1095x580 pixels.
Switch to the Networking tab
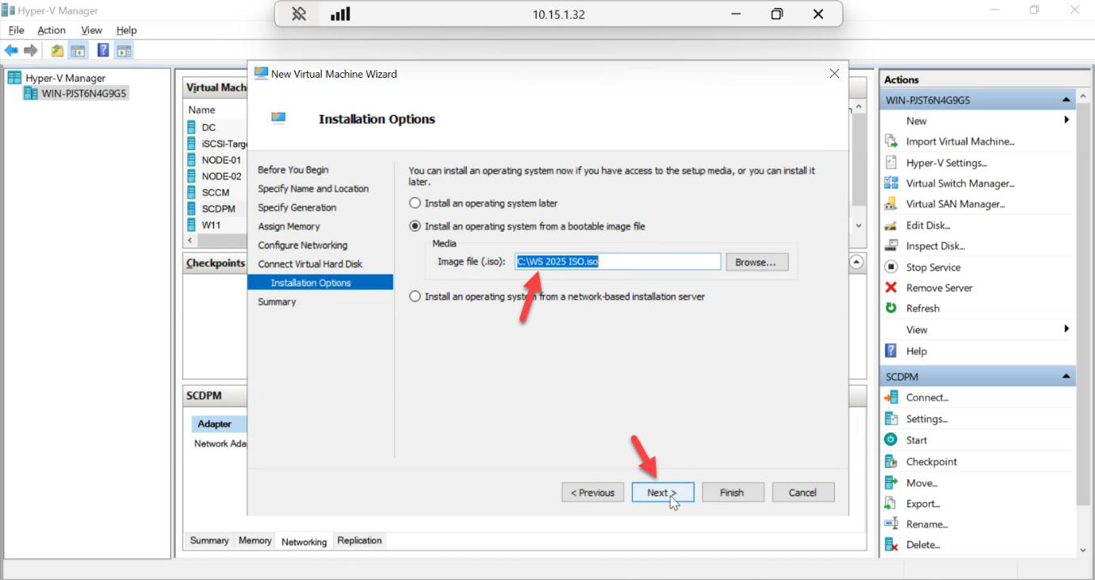click(304, 541)
